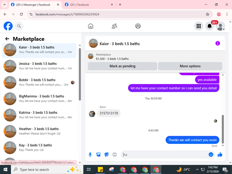Open Heather conversation in list
The image size is (232, 174).
click(39, 131)
